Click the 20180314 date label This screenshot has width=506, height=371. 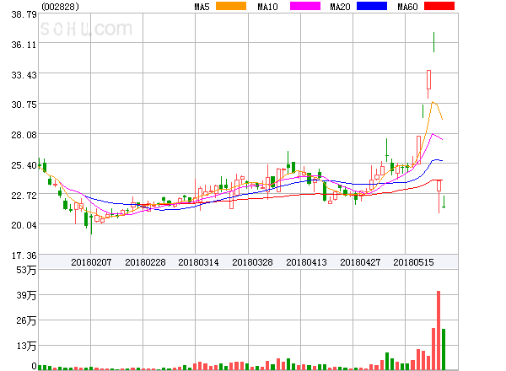coord(198,262)
